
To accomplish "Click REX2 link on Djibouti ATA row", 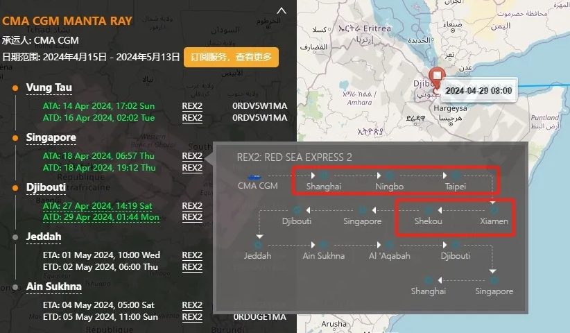I will click(192, 206).
